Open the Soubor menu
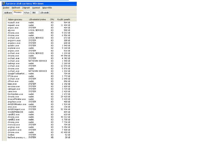The height and width of the screenshot is (155, 217). tap(6, 8)
